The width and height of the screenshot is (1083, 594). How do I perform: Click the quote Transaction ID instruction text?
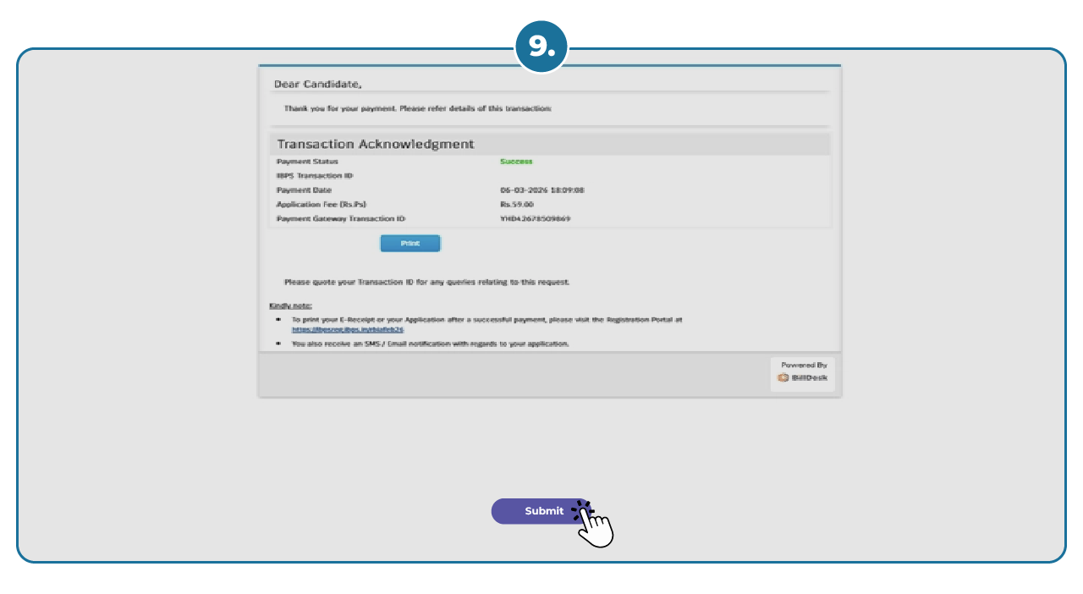pos(427,282)
